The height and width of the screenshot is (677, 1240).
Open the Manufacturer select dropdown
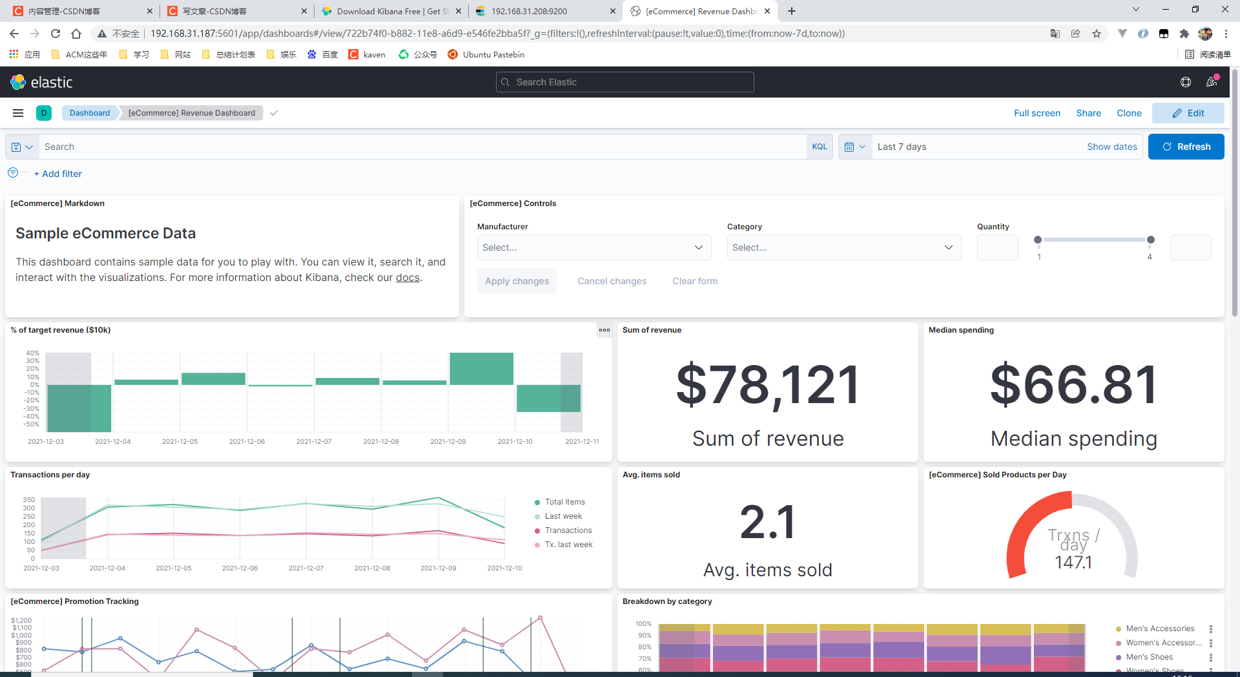point(594,247)
